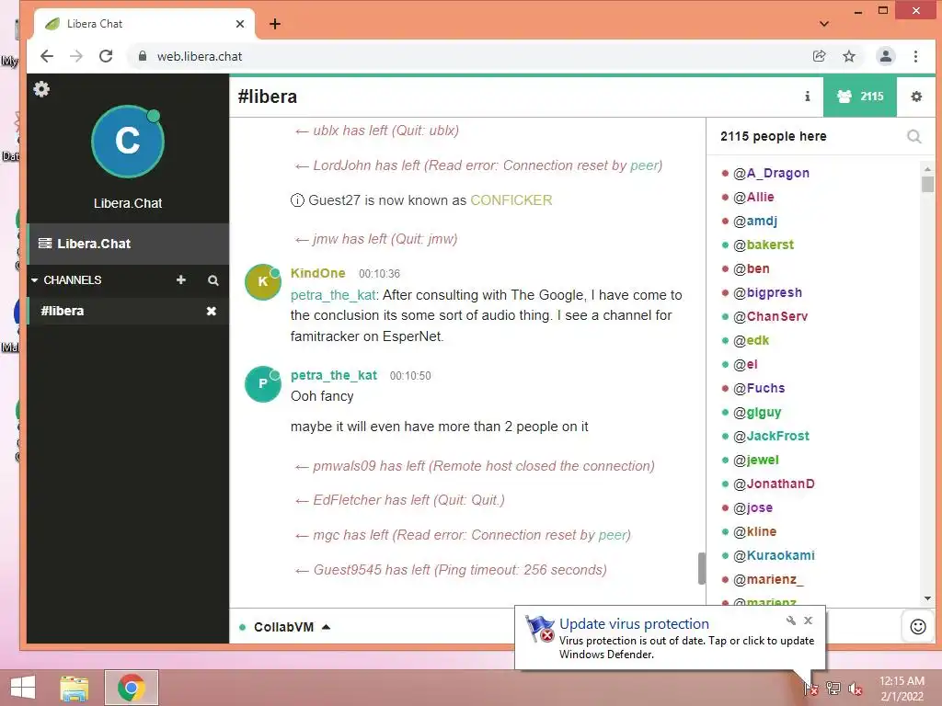942x706 pixels.
Task: Collapse the CHANNELS section arrow
Action: pos(35,280)
